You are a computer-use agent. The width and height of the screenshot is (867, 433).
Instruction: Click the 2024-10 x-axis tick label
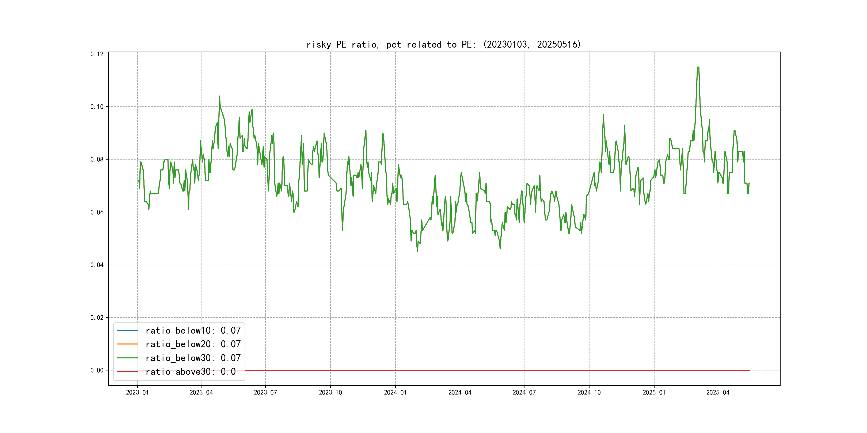[589, 393]
